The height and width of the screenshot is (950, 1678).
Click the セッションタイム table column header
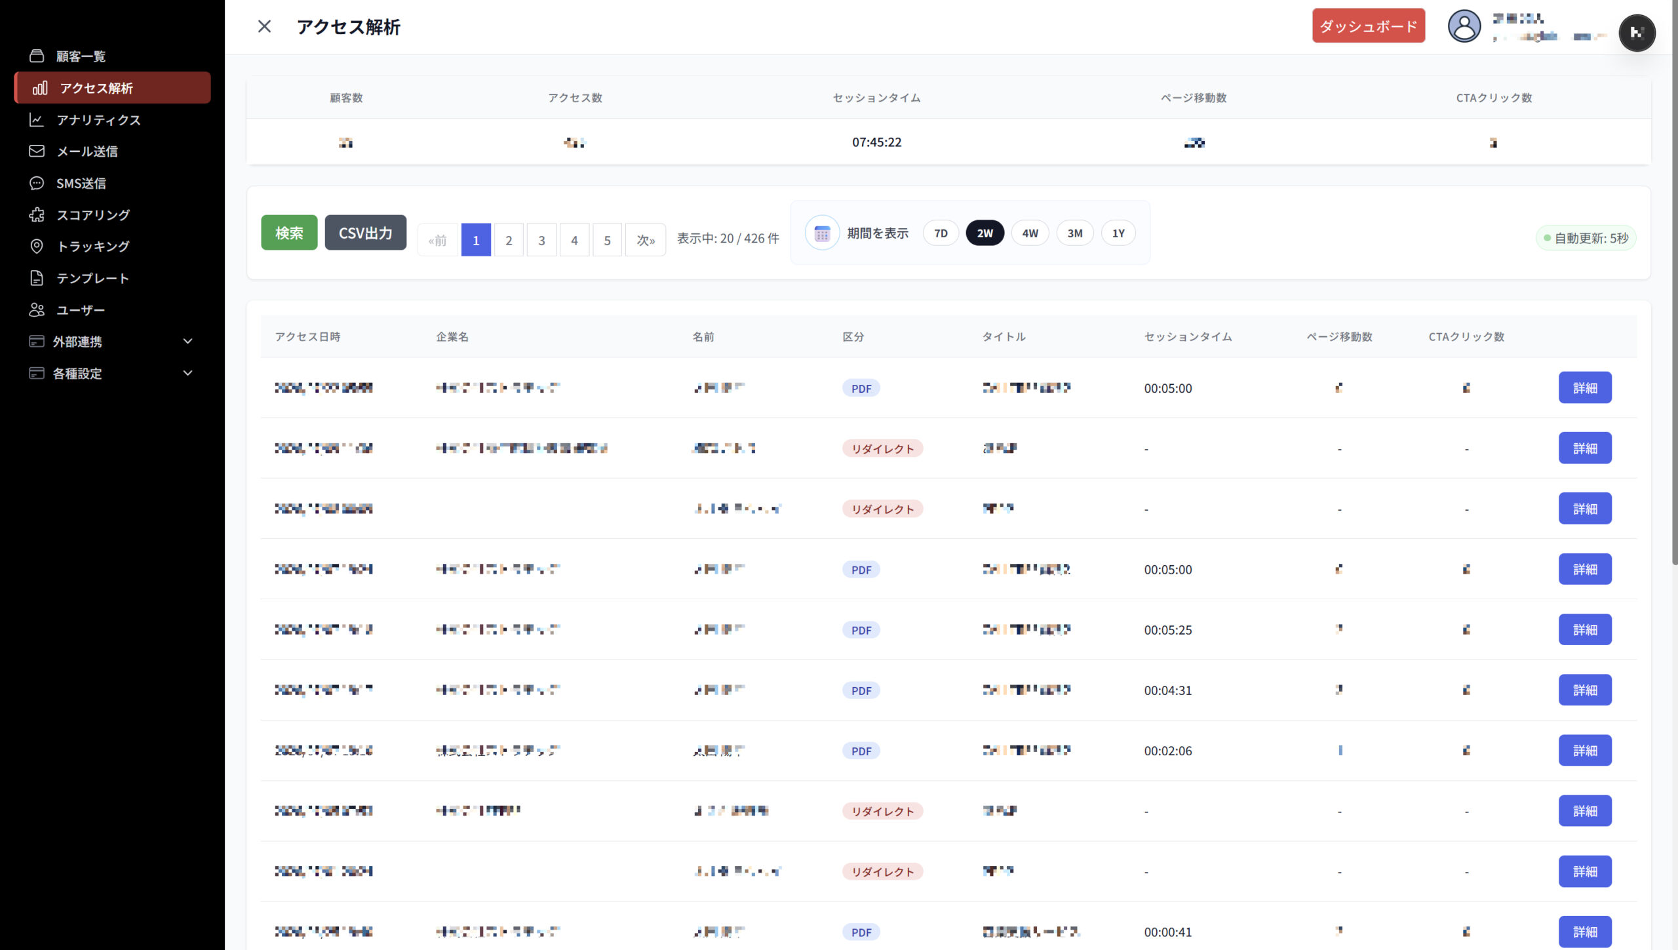(1188, 336)
